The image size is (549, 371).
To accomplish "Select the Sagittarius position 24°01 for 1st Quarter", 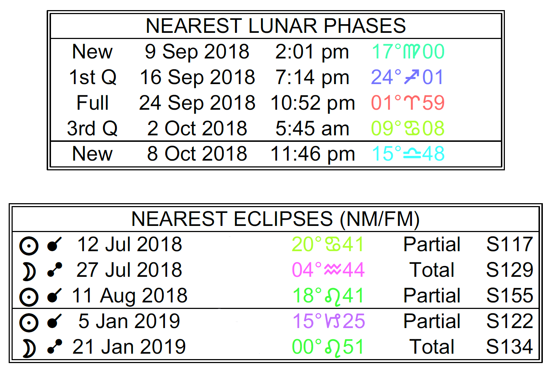I will [407, 77].
